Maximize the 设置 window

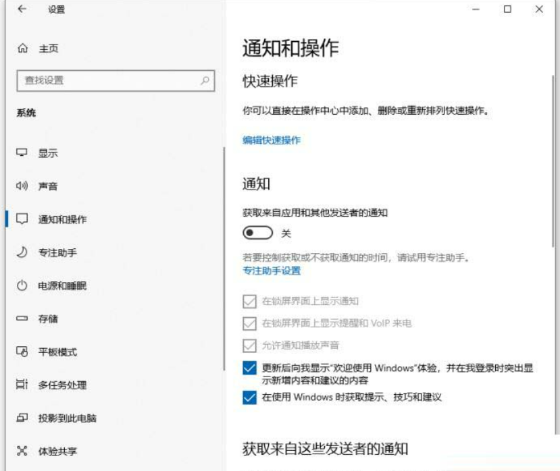coord(507,9)
